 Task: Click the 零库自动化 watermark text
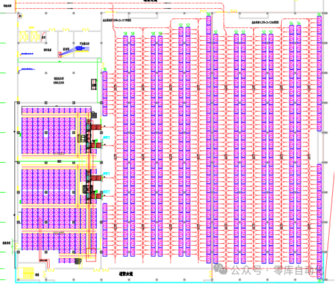click(x=298, y=270)
